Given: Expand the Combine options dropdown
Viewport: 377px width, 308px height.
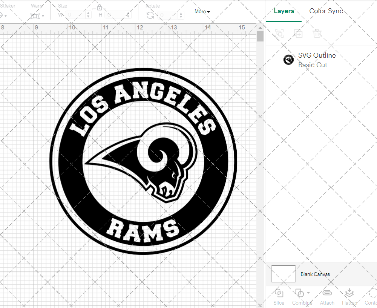Looking at the screenshot, I should pos(308,293).
